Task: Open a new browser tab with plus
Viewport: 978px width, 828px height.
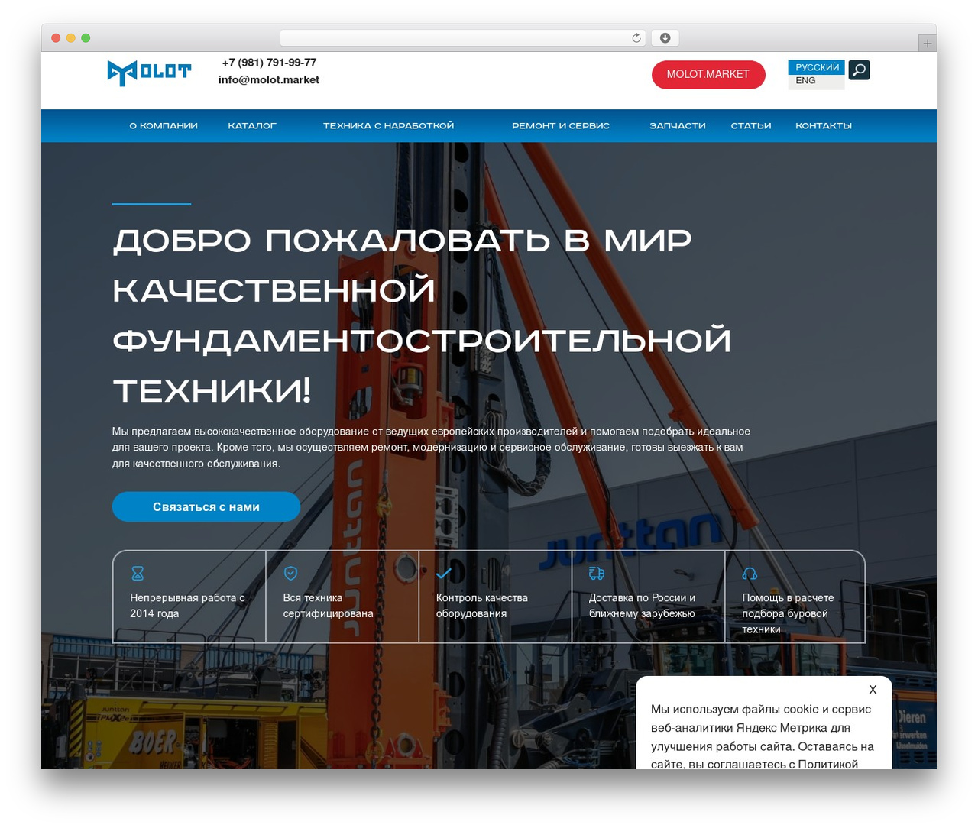Action: point(927,44)
